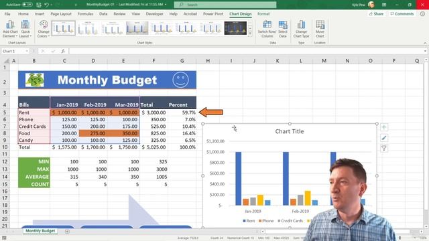Screen dimensions: 429x241
Task: Click the Kyle Pew account avatar
Action: 371,5
